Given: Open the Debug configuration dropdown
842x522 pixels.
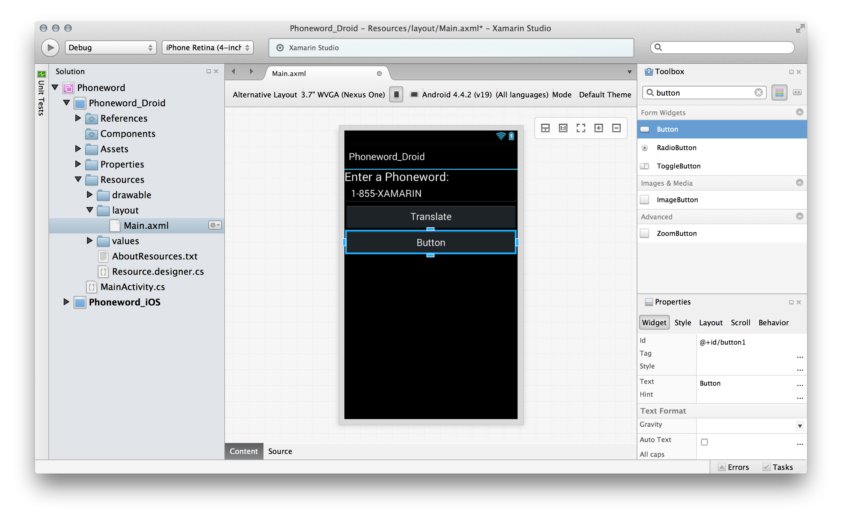Looking at the screenshot, I should [111, 48].
